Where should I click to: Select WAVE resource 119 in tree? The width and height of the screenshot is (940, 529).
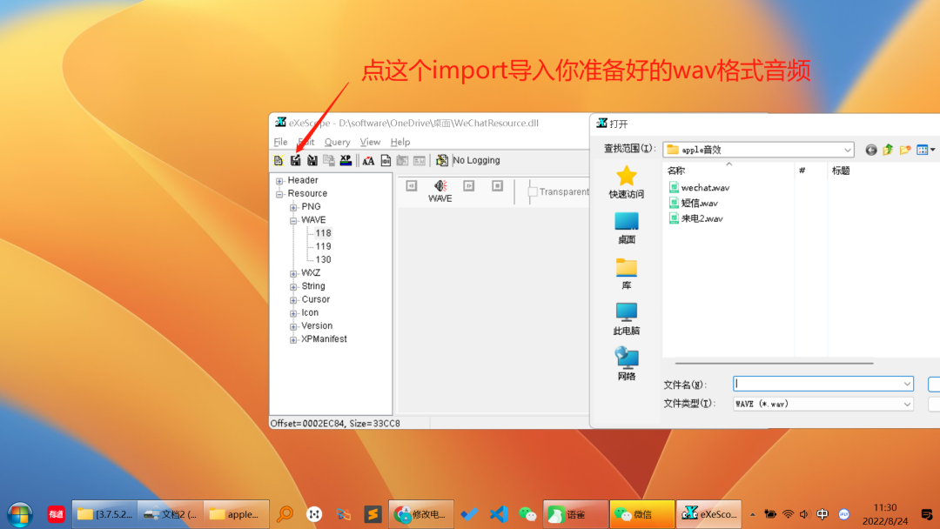[x=323, y=246]
